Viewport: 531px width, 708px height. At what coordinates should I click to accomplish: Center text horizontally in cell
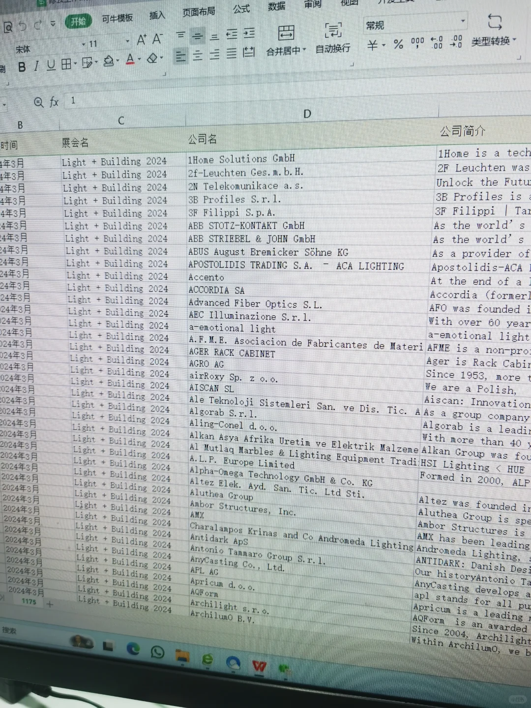[x=198, y=56]
